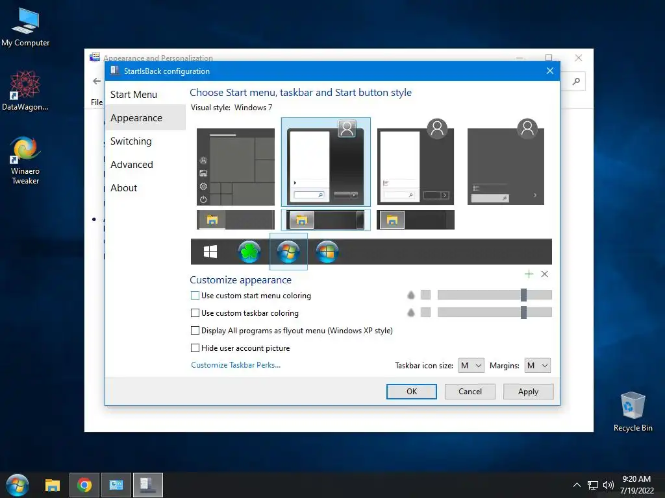Click the taskbar clock and date
The width and height of the screenshot is (665, 498).
click(x=636, y=485)
